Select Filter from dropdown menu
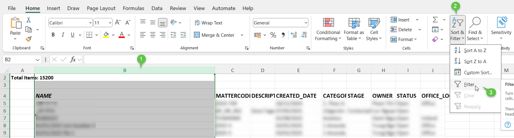Viewport: 514px width, 138px height. point(475,85)
